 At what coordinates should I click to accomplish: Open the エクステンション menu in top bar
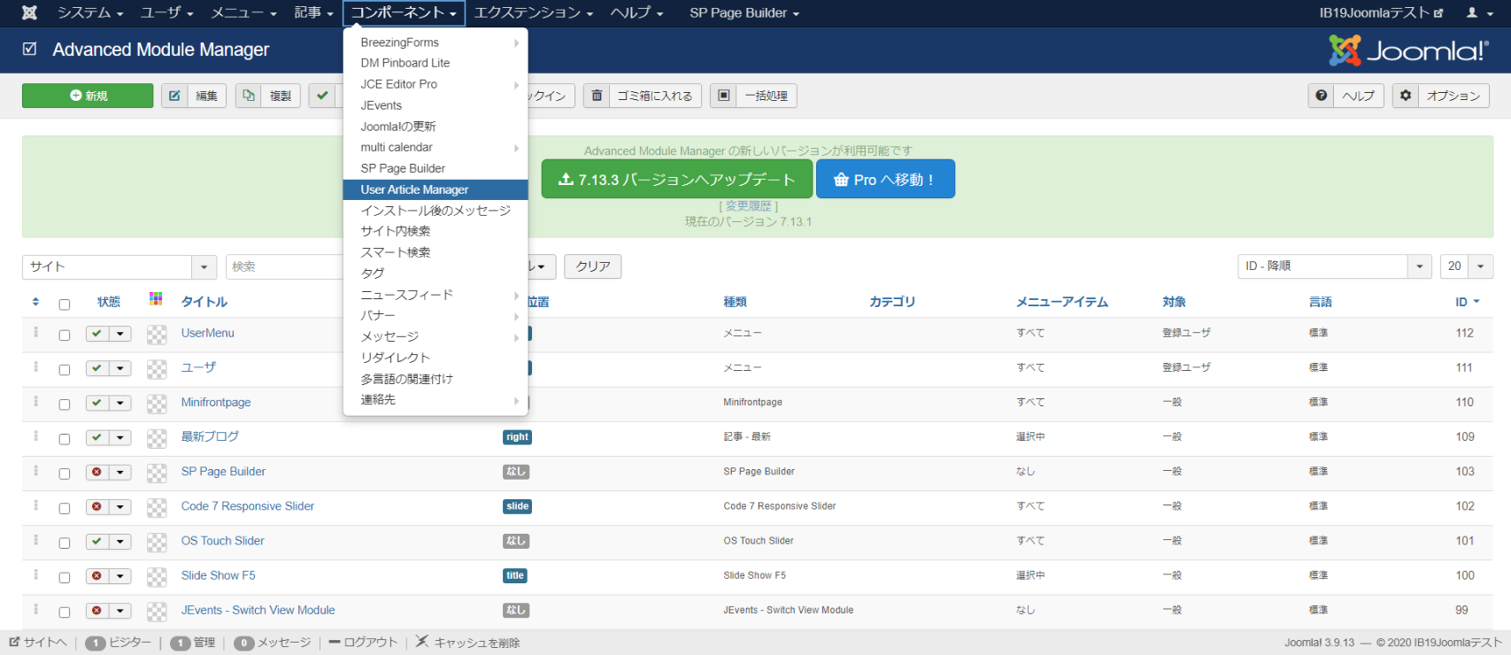click(533, 12)
